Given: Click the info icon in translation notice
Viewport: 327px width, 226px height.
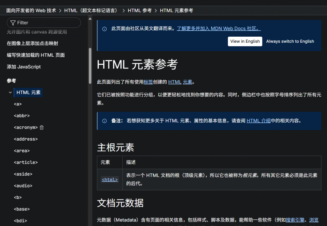Looking at the screenshot, I should [104, 29].
